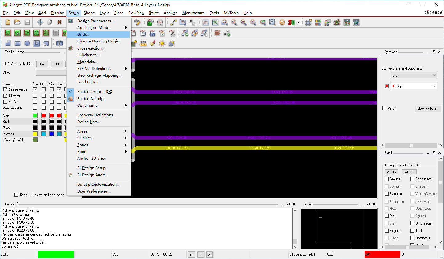Open the Color palette icon
Viewport: 444px width, 259px height.
(318, 22)
